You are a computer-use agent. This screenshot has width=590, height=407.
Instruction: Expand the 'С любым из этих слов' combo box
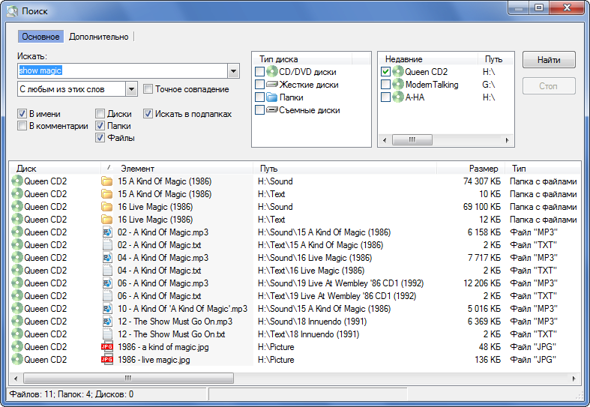tap(131, 89)
